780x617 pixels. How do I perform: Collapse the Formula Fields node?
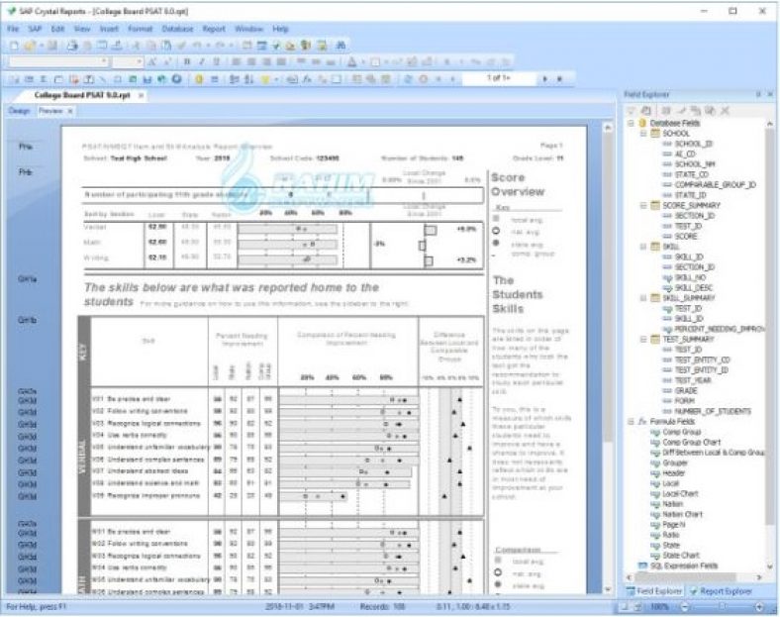coord(632,422)
